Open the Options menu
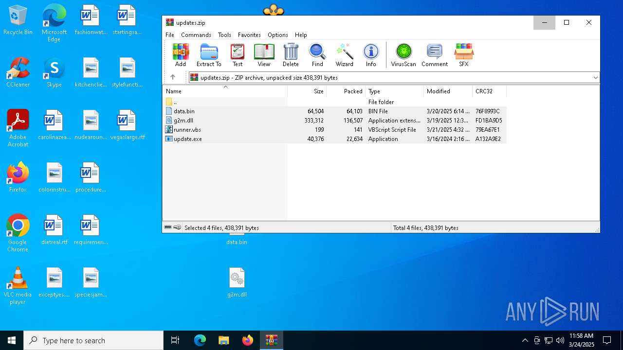623x350 pixels. pos(278,35)
